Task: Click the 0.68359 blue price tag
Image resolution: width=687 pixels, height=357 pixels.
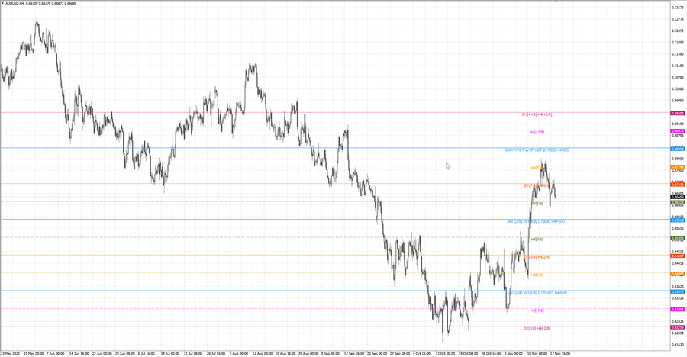Action: tap(677, 149)
